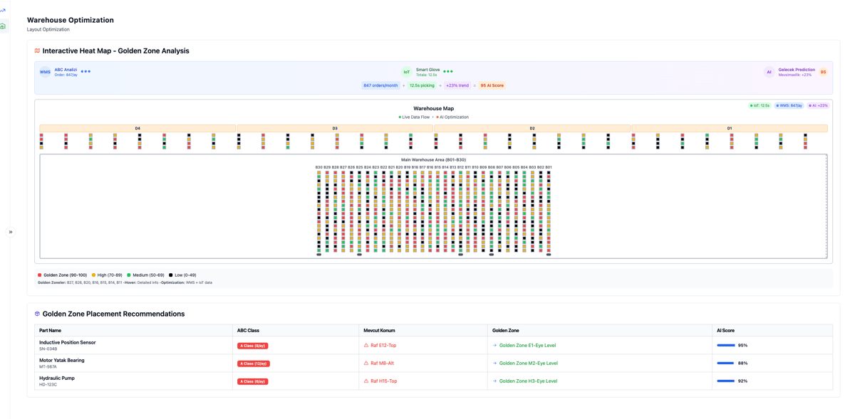The width and height of the screenshot is (855, 419).
Task: Click the AI circle badge near Gelecek Prediction
Action: tap(769, 72)
